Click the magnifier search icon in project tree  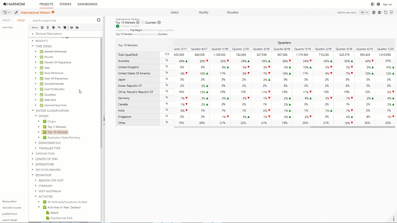tap(99, 20)
